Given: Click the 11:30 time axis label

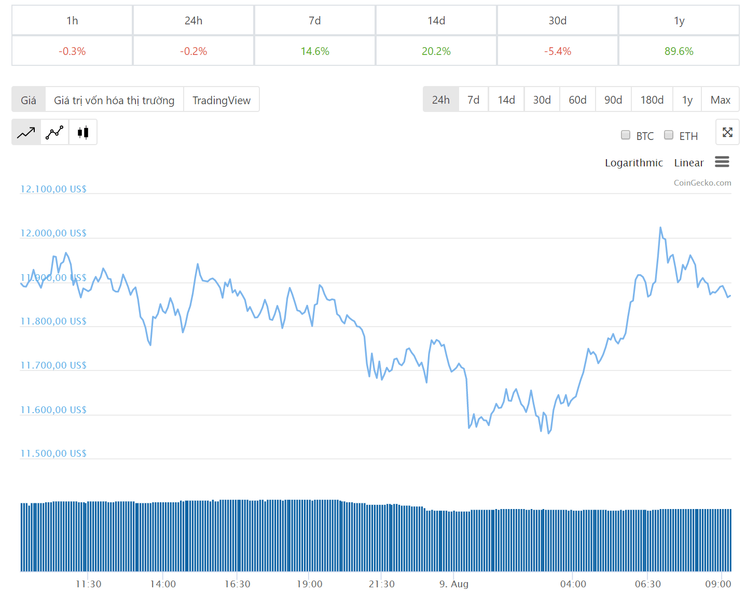Looking at the screenshot, I should pos(88,584).
